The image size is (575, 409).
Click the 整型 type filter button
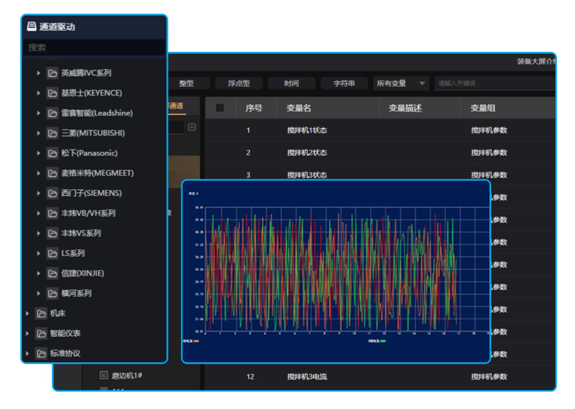tap(186, 84)
